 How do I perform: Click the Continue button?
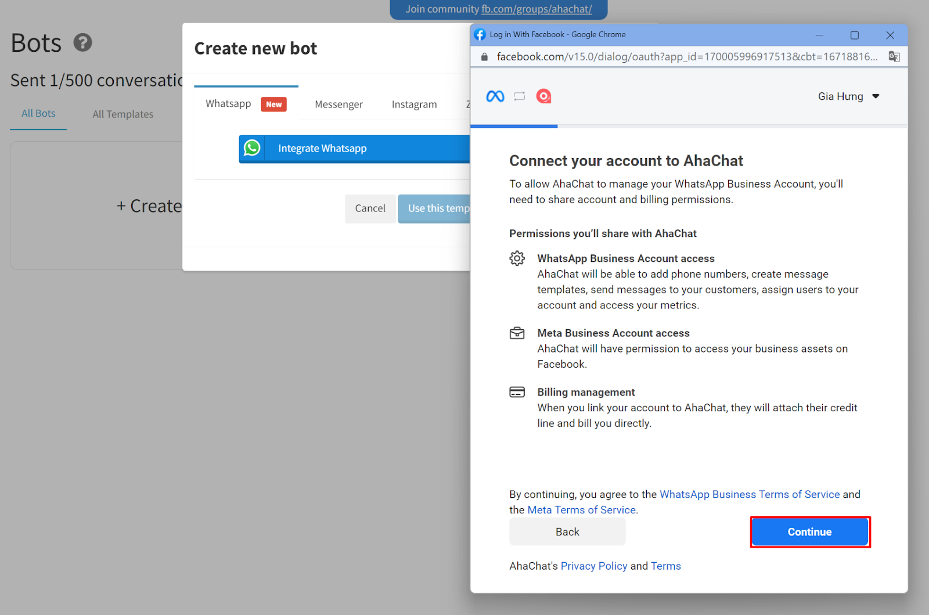(810, 532)
